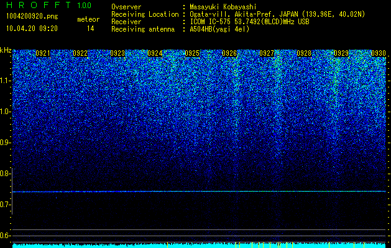Image resolution: width=391 pixels, height=248 pixels.
Task: Select the filename 1004200920.png
Action: pyautogui.click(x=32, y=16)
